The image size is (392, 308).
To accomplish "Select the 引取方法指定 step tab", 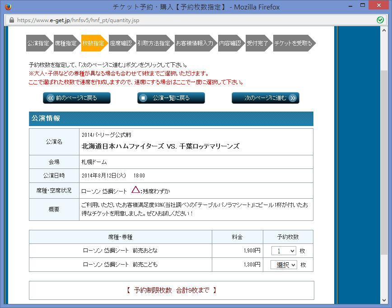I will [x=155, y=43].
